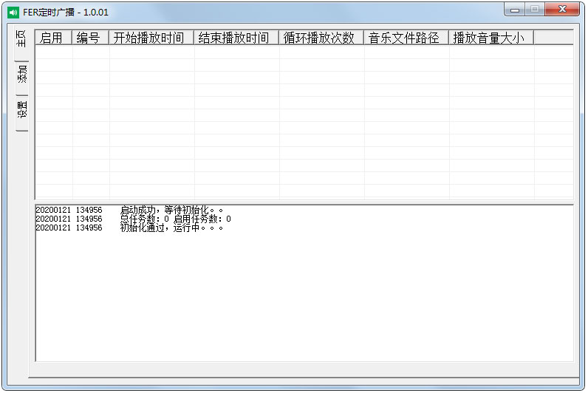588x393 pixels.
Task: Click the 播放音量大小 column header
Action: tap(490, 38)
